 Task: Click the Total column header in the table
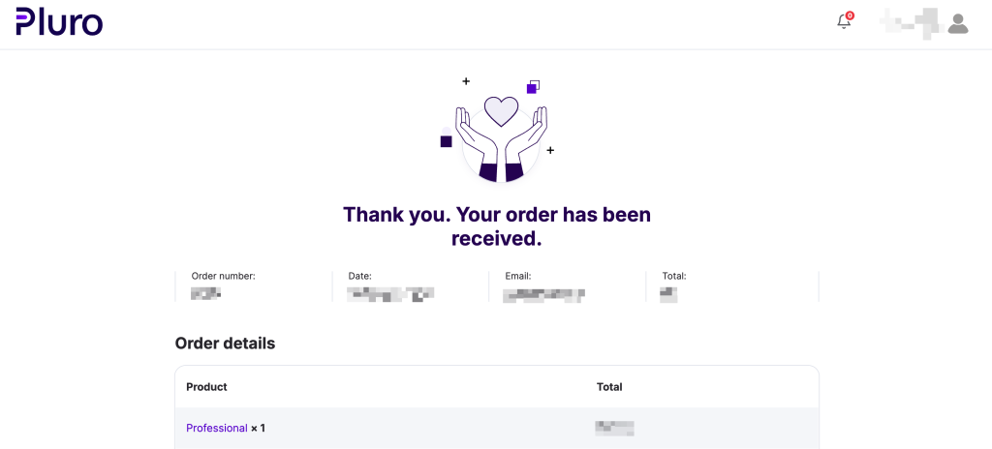609,387
